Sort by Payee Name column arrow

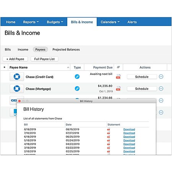(x=68, y=67)
